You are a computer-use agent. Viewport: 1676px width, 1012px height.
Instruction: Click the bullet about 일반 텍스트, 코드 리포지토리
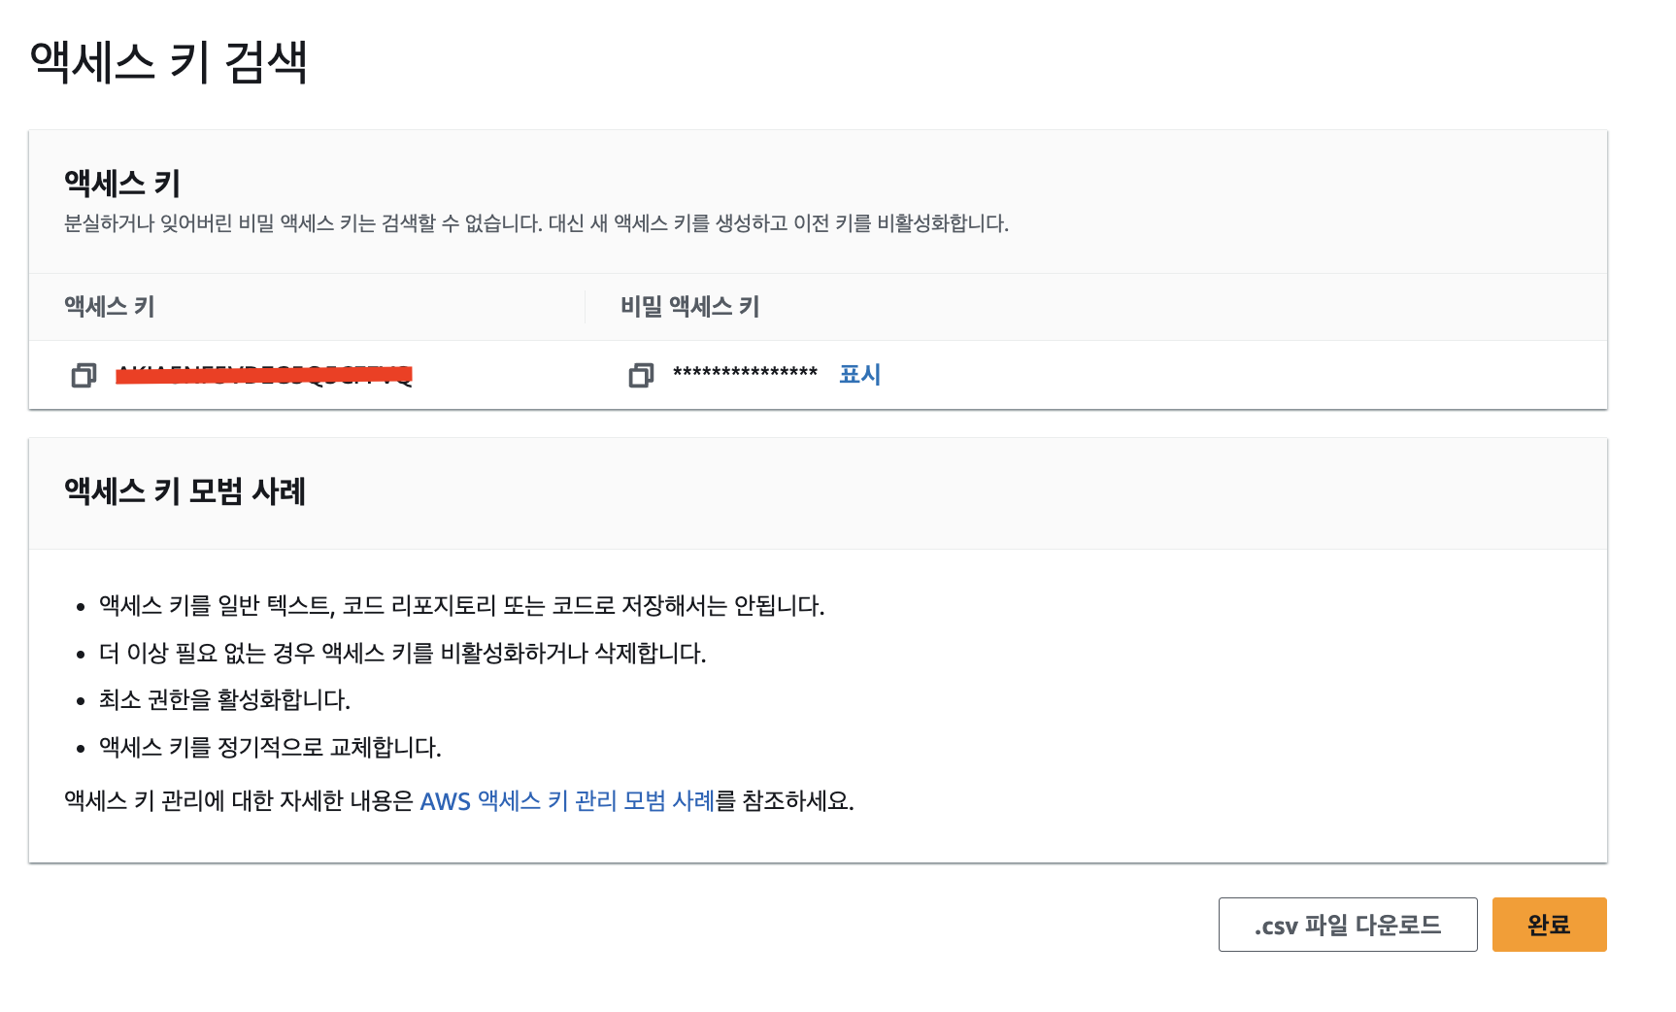coord(461,606)
